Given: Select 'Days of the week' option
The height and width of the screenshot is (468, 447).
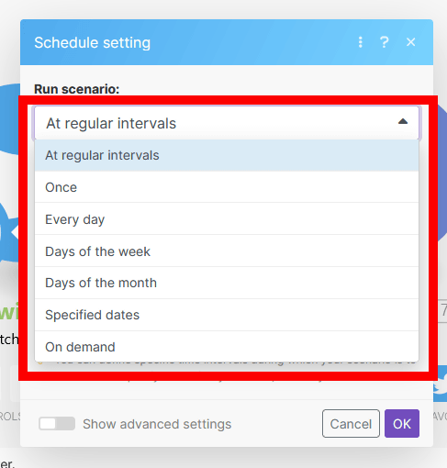Looking at the screenshot, I should click(227, 251).
